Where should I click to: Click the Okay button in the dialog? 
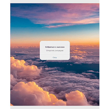click(55, 57)
